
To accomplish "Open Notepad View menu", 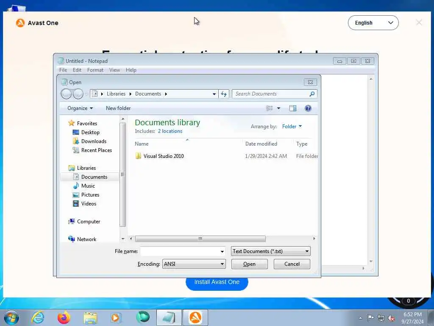I will [114, 70].
